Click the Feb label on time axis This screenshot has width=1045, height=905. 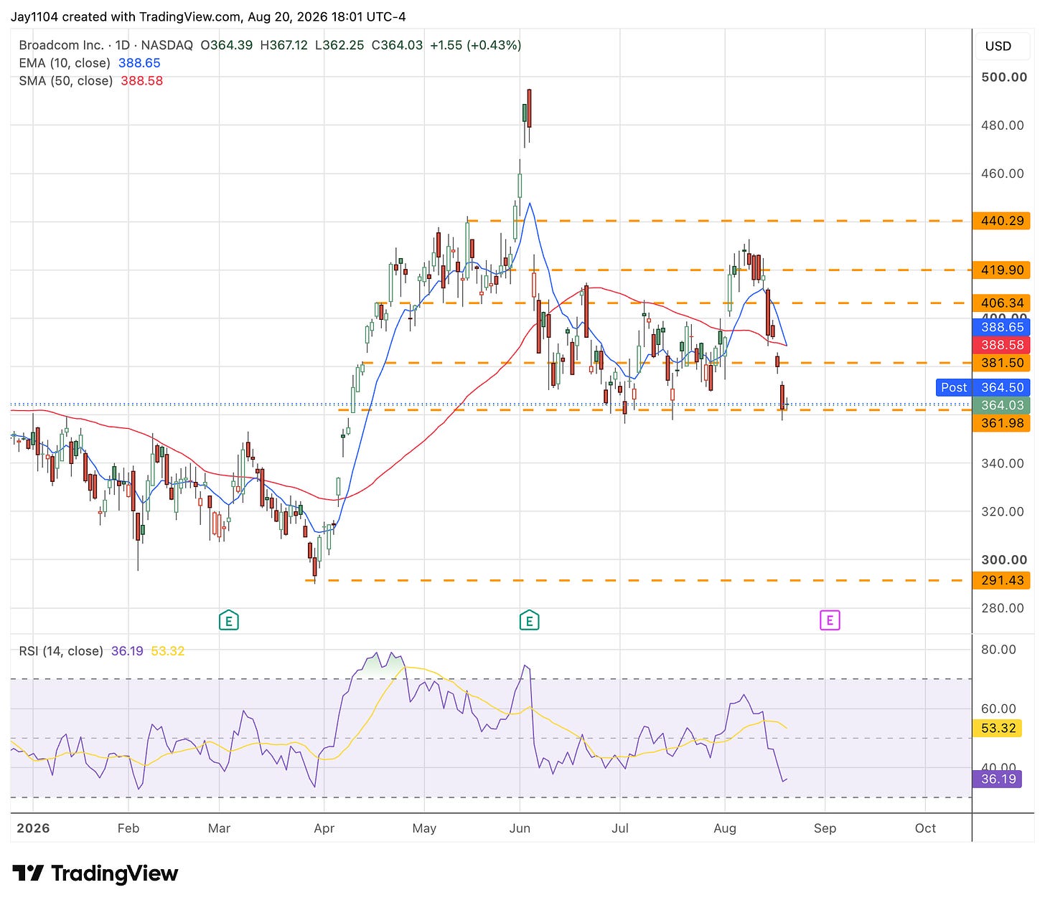pos(128,828)
